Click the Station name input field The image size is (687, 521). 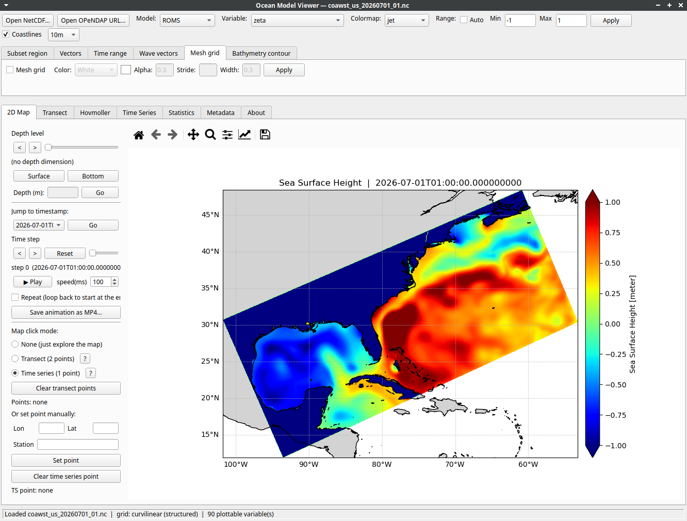tap(78, 444)
